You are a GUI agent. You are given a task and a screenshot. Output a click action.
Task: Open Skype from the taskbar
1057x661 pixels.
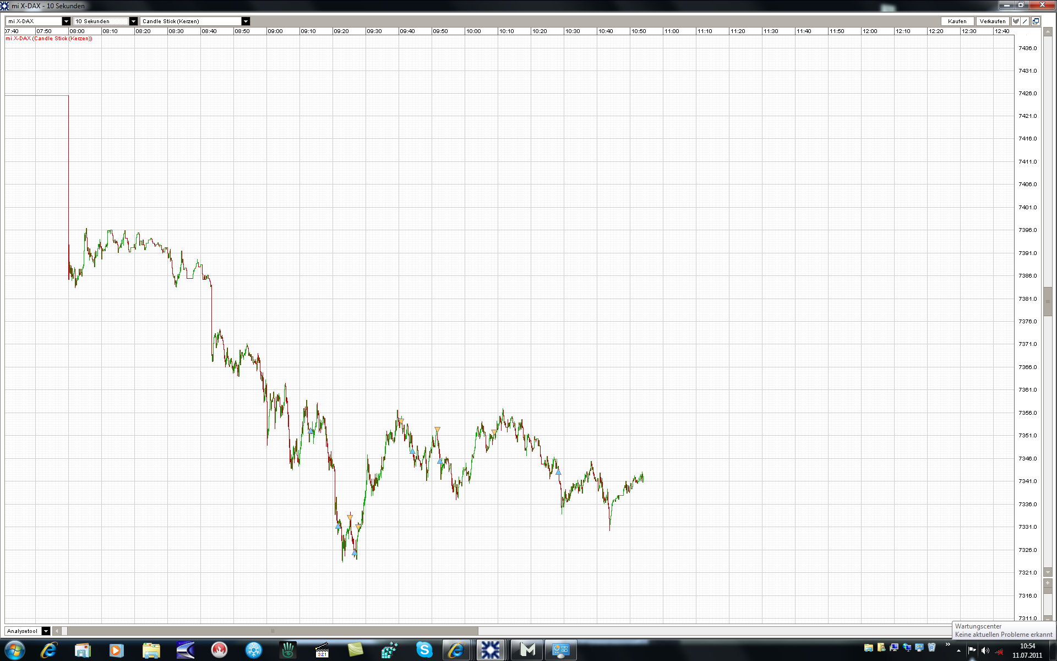tap(424, 650)
